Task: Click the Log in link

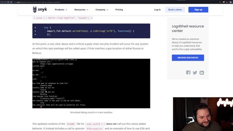Action: click(157, 10)
